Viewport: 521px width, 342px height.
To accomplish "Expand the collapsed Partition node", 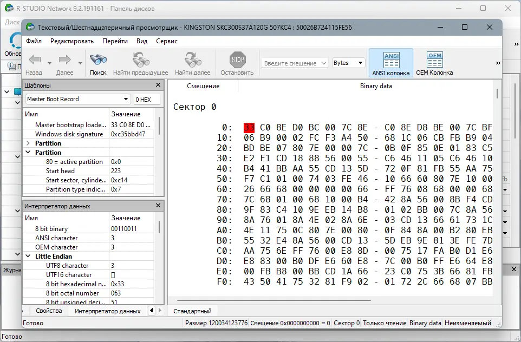I will point(28,143).
